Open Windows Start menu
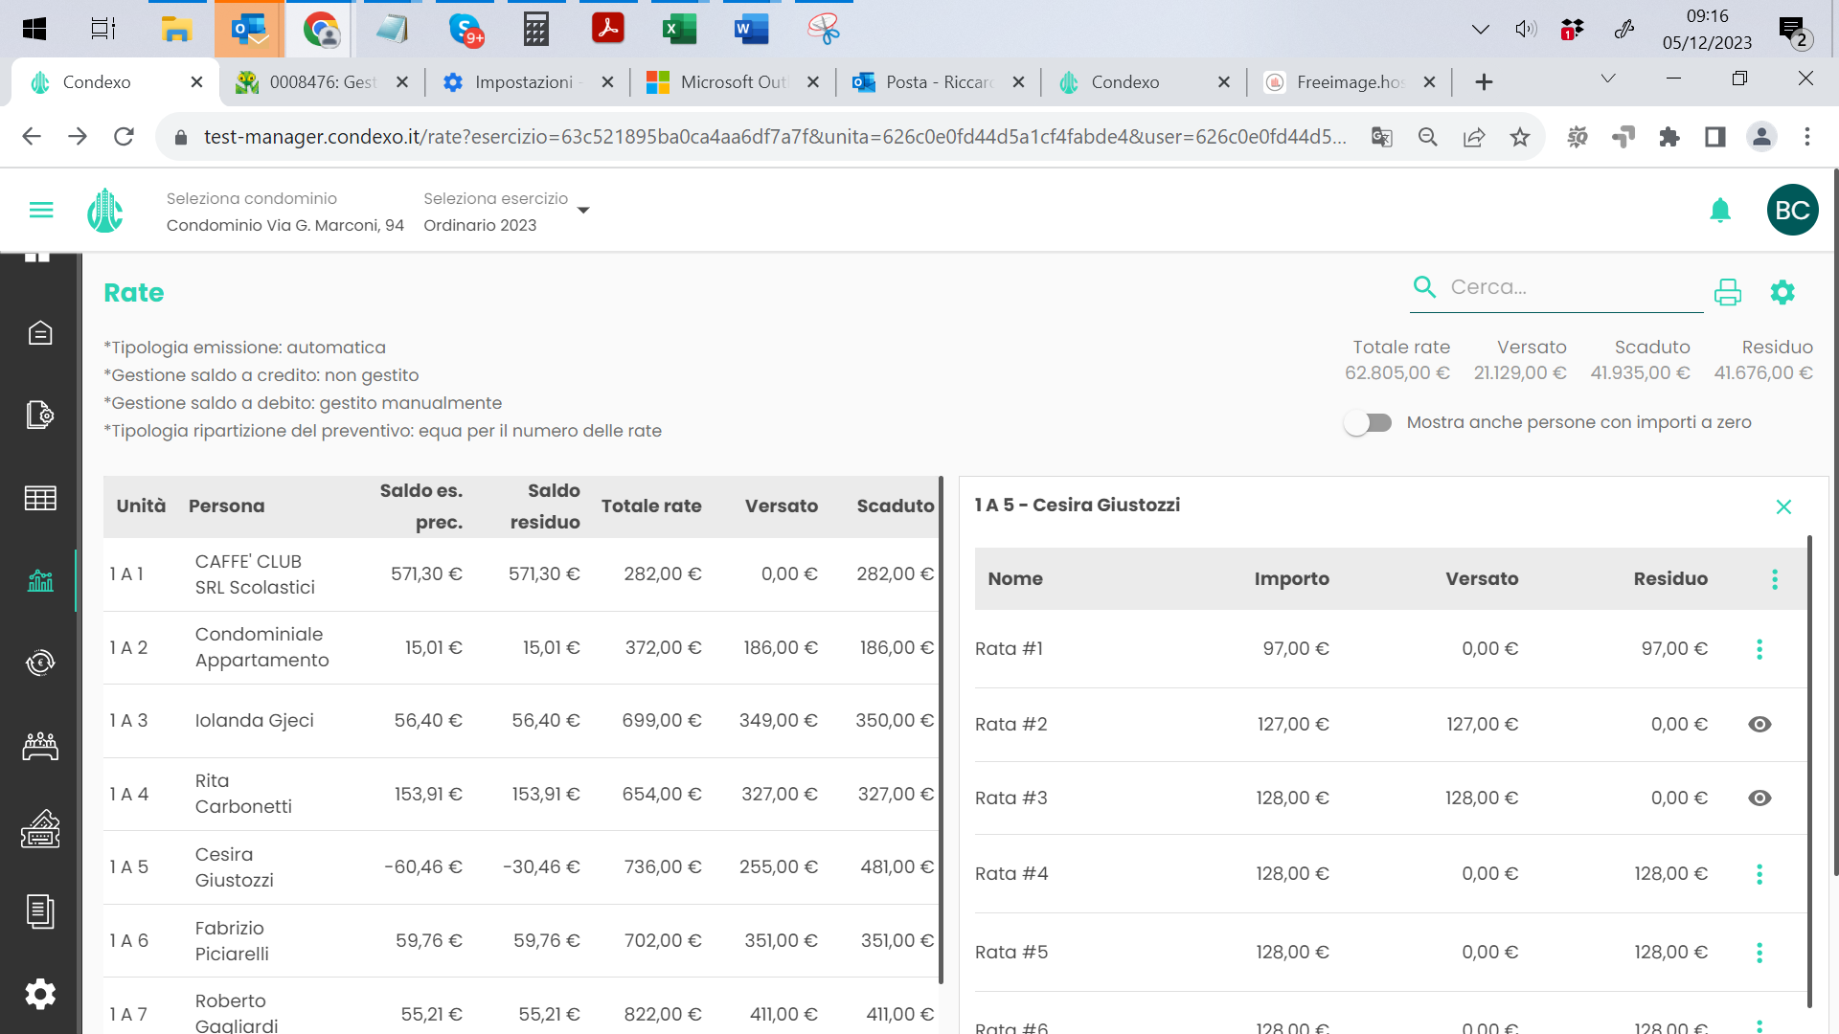 (34, 29)
